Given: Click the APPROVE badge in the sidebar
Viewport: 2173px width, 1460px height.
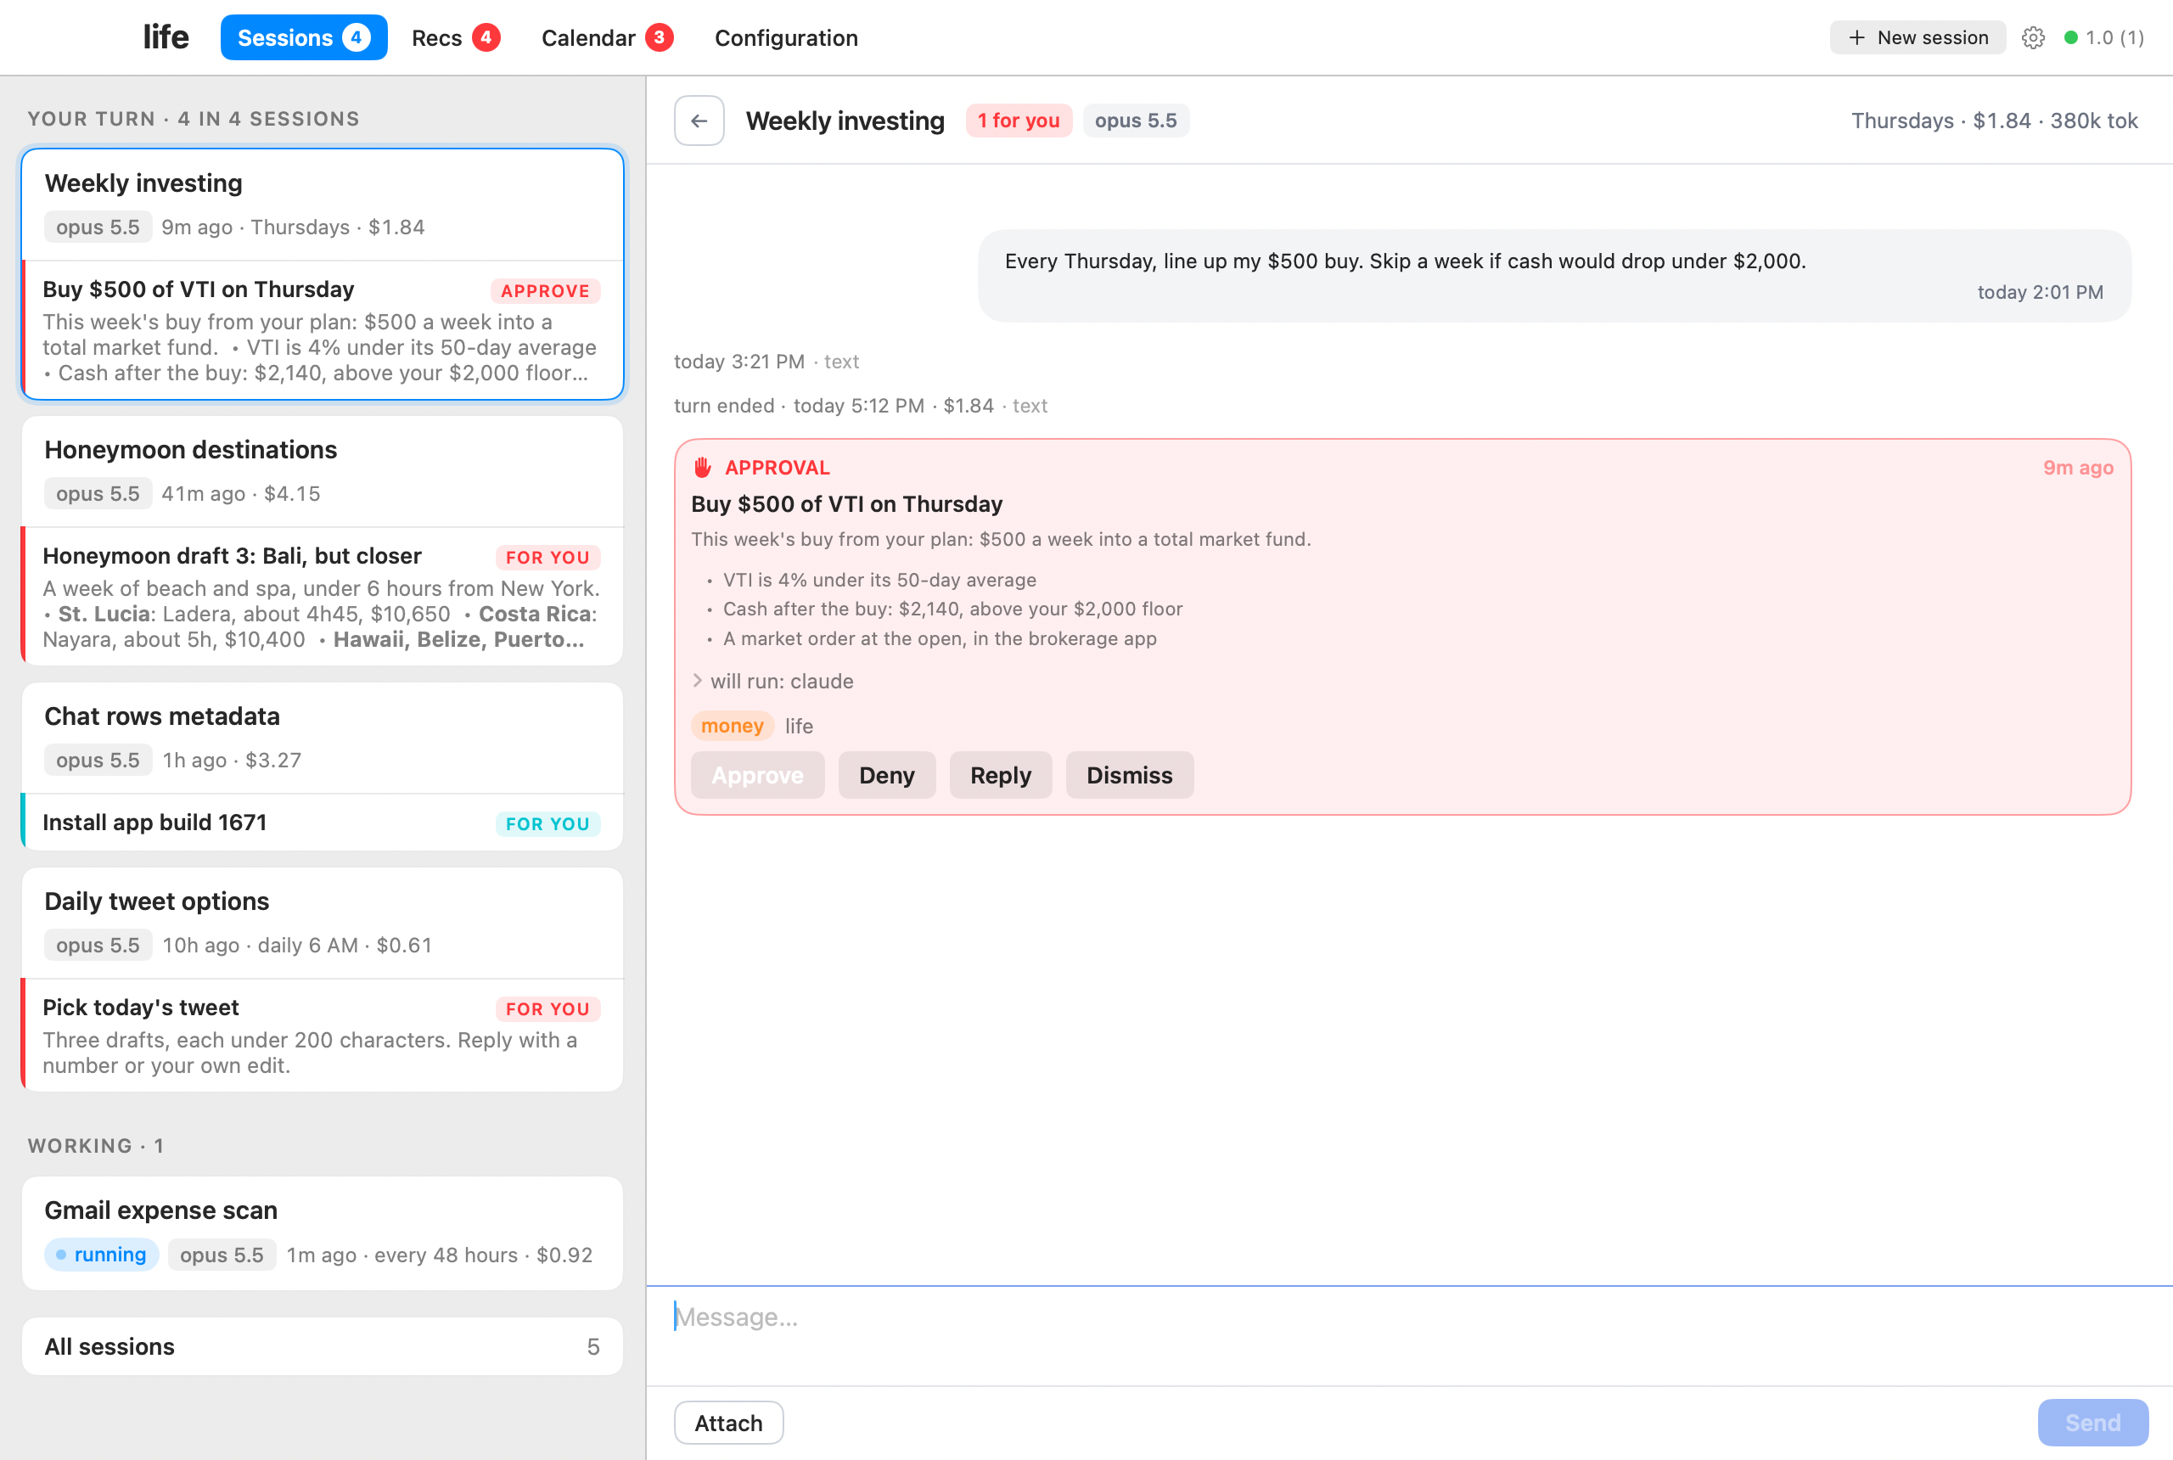Looking at the screenshot, I should [x=546, y=291].
